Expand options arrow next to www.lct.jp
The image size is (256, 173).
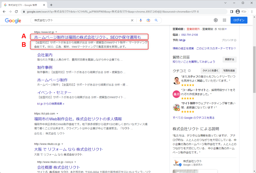(56, 32)
